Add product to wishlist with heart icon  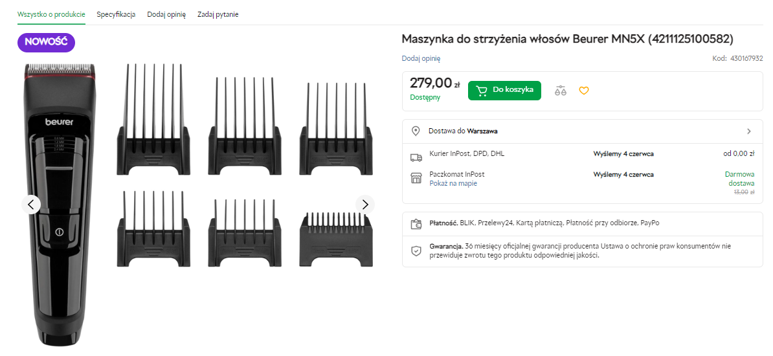(x=583, y=91)
